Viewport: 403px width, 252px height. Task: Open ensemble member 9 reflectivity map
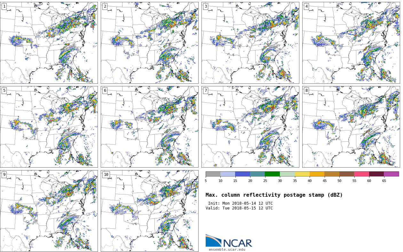pyautogui.click(x=49, y=211)
